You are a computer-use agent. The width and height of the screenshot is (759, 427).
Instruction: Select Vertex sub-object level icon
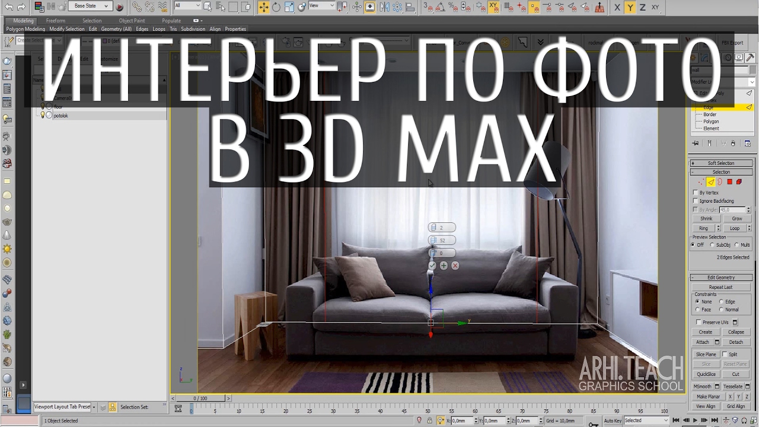click(x=701, y=182)
